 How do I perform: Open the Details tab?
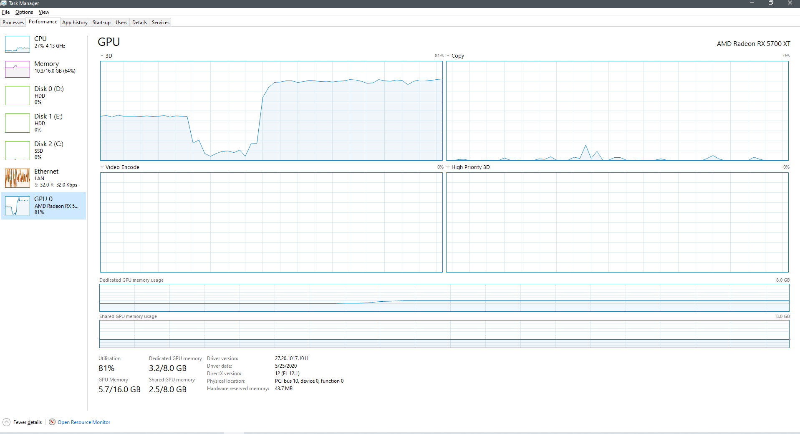pyautogui.click(x=139, y=23)
